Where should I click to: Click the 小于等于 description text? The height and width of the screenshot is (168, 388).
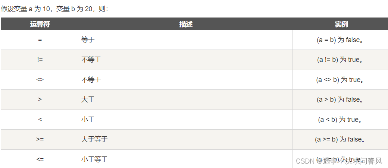tap(94, 159)
